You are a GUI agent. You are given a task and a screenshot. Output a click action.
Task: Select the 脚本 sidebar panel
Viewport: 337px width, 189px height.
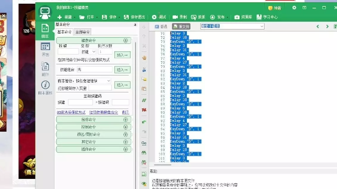tap(45, 31)
